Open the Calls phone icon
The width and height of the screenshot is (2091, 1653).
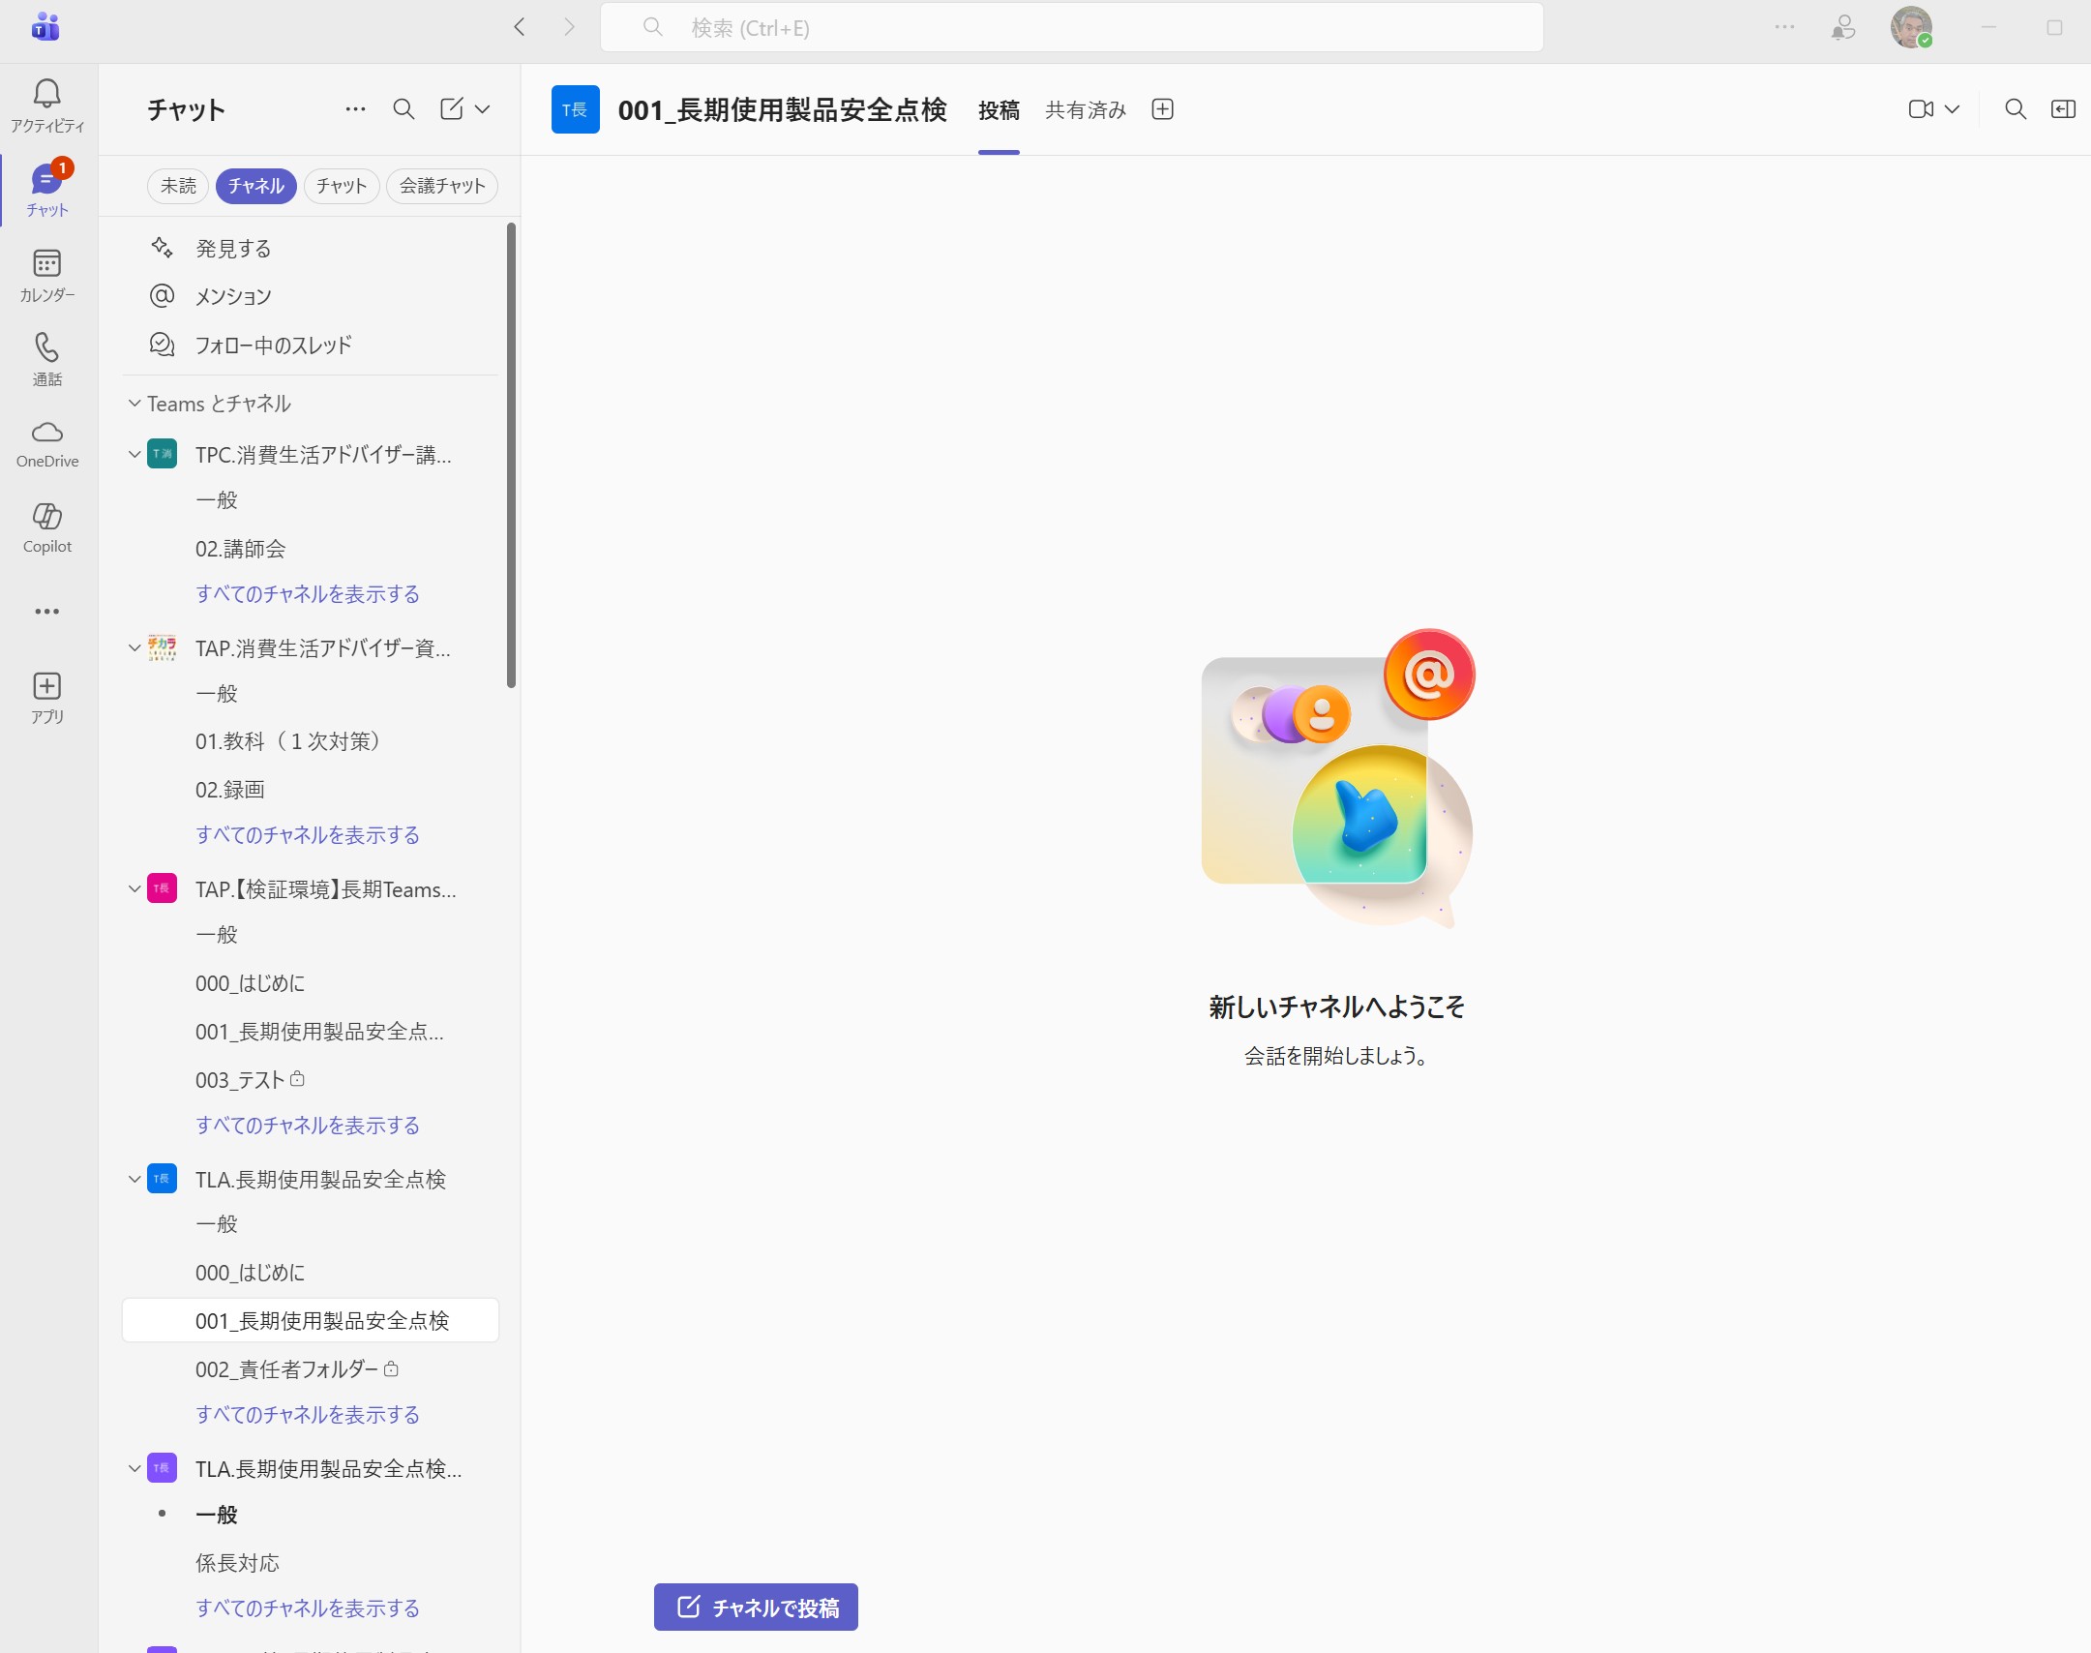[x=46, y=359]
